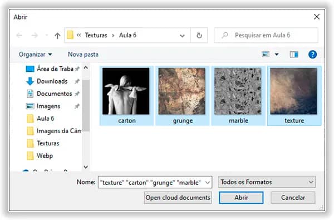The height and width of the screenshot is (220, 334).
Task: Click the Cancelar button
Action: click(293, 198)
